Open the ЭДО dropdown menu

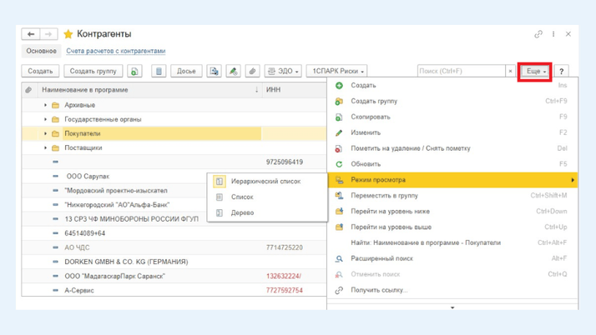coord(283,72)
